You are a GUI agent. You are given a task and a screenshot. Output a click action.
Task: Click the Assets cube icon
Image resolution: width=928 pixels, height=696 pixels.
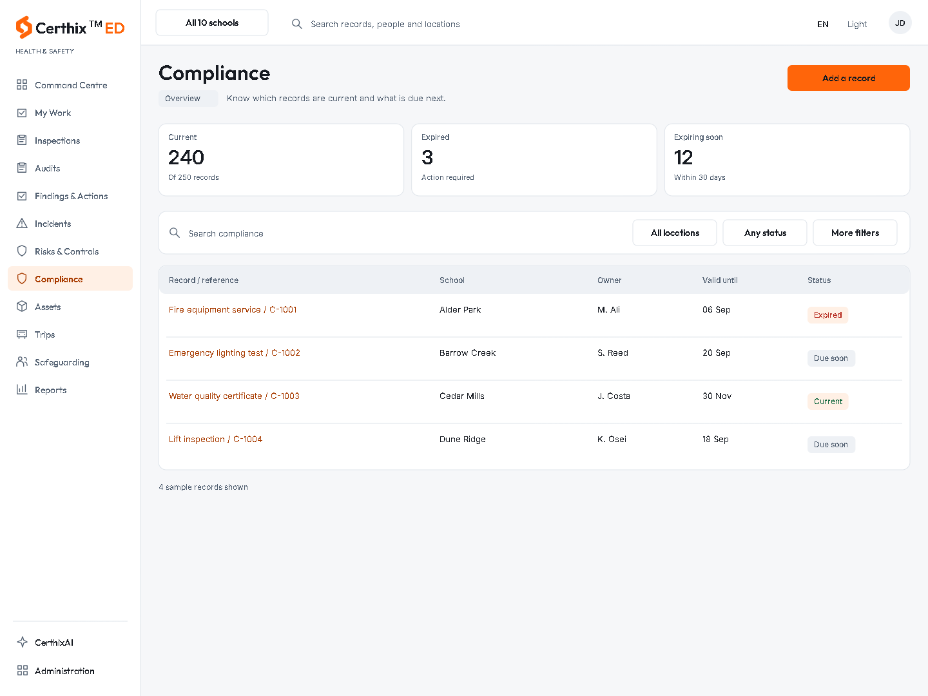pyautogui.click(x=22, y=307)
